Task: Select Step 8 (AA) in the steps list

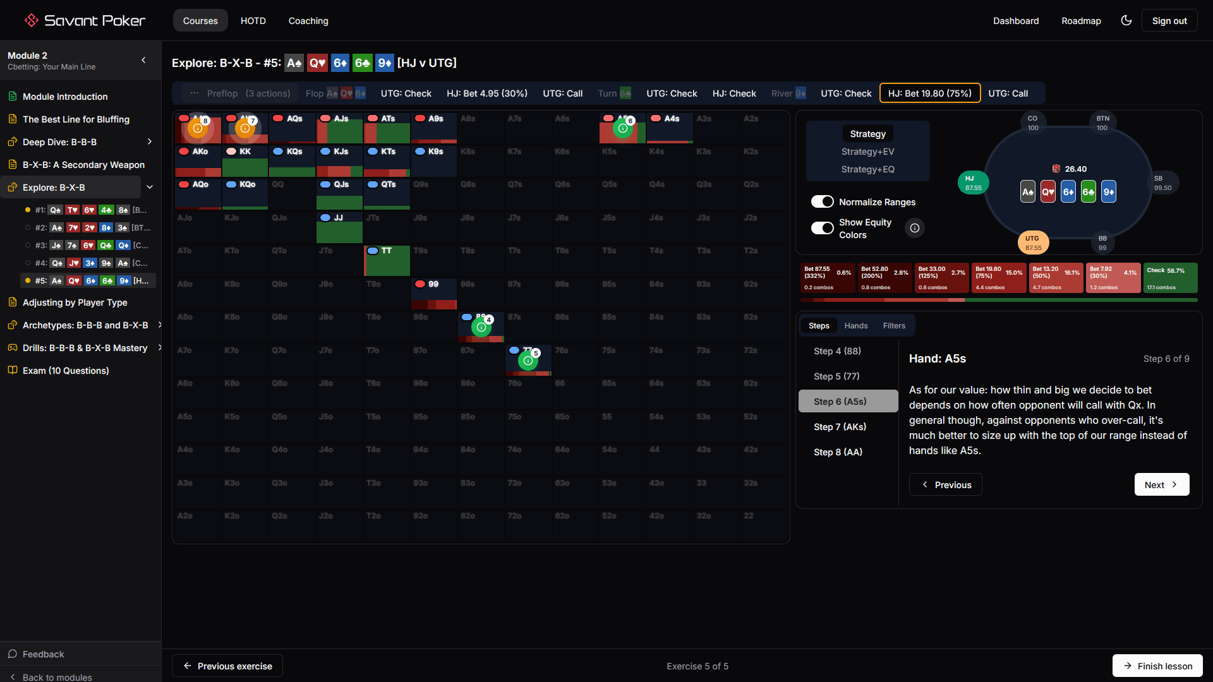Action: [837, 452]
